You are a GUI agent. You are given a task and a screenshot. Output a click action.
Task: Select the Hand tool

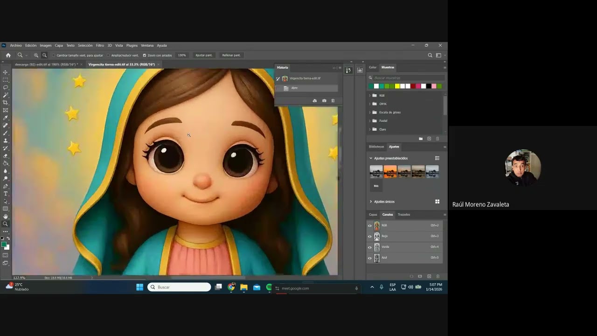coord(6,217)
